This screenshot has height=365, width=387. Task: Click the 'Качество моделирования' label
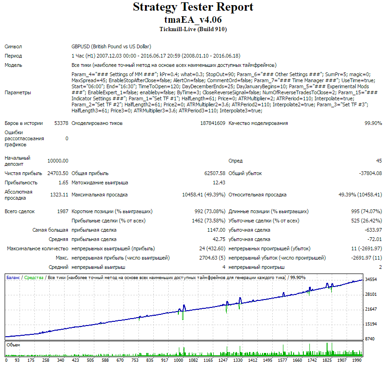click(x=258, y=124)
